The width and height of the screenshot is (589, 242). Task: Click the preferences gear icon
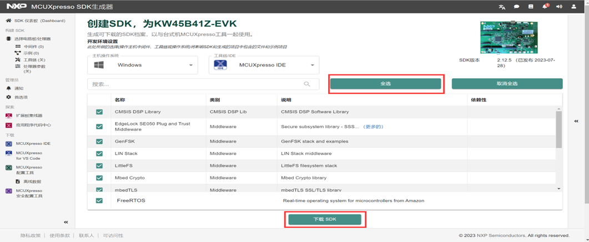[x=9, y=97]
